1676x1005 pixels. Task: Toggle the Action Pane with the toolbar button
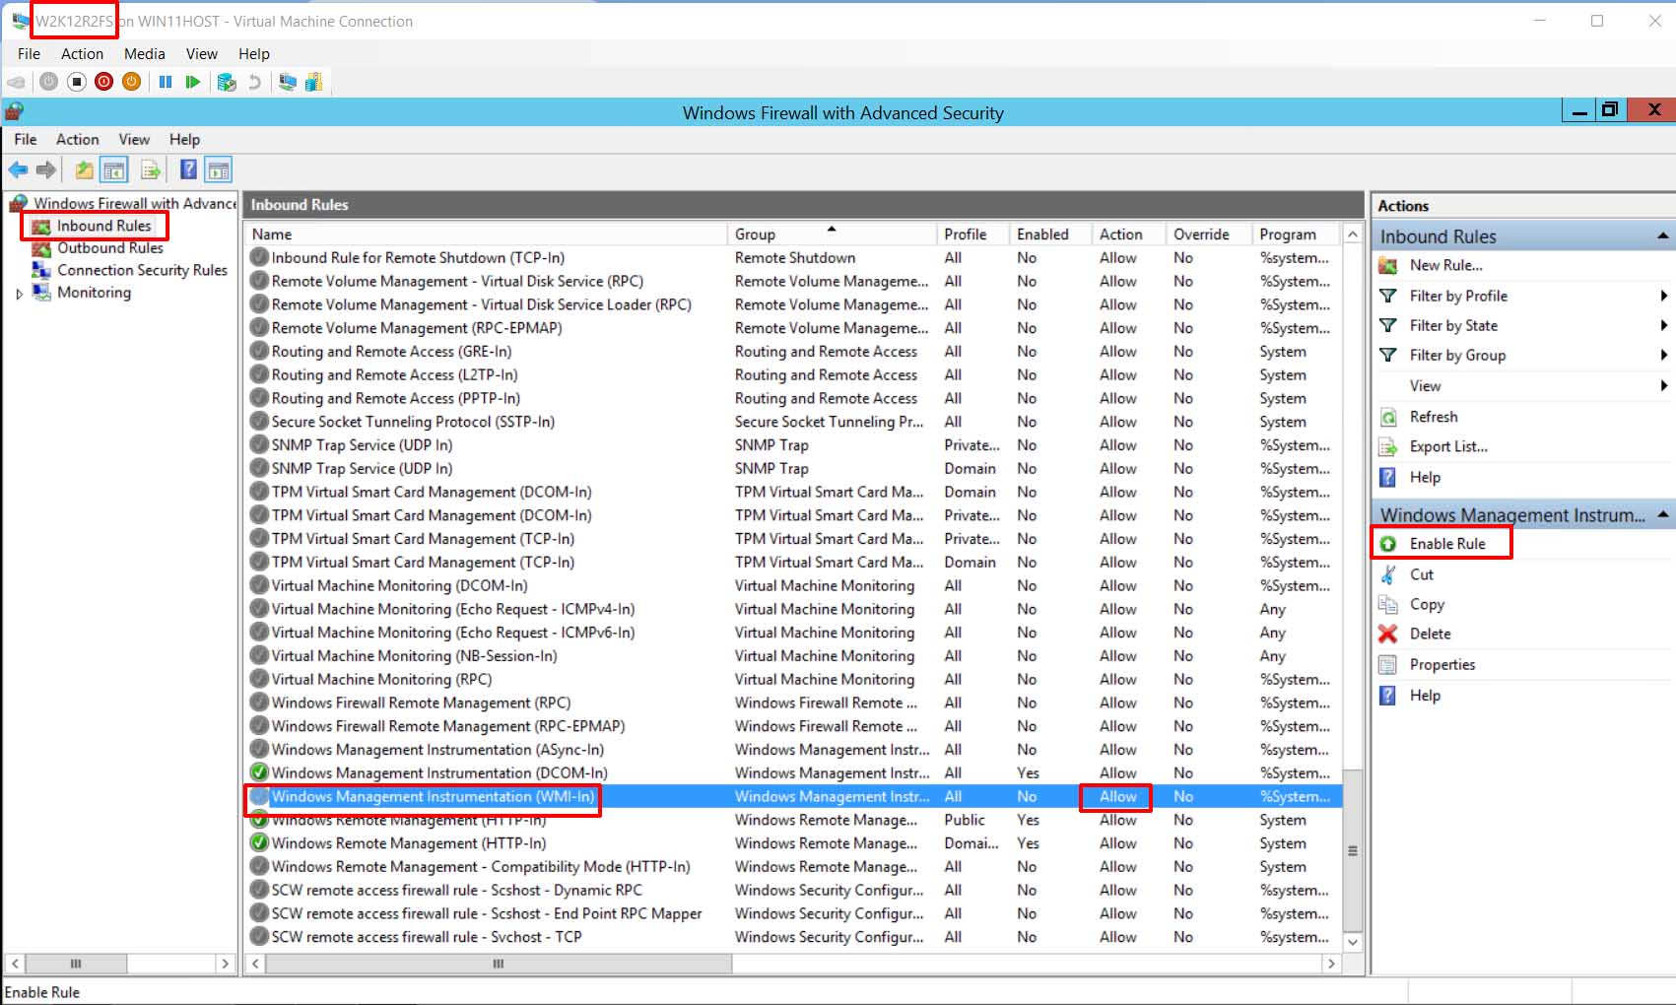219,169
